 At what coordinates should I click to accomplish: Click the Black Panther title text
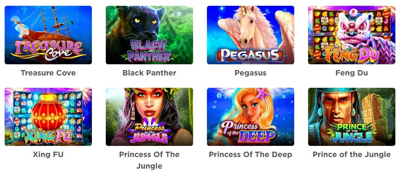(149, 73)
